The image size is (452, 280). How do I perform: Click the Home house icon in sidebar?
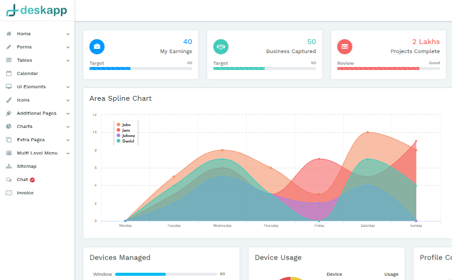point(9,34)
